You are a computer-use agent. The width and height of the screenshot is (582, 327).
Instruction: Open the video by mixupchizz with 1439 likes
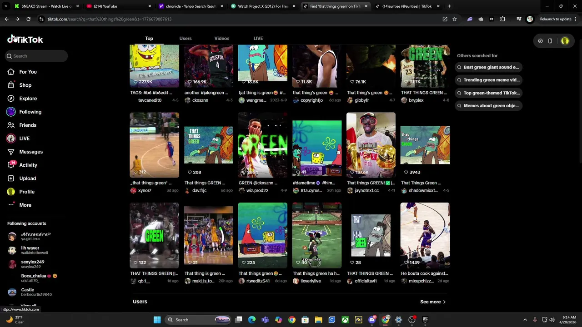[425, 235]
